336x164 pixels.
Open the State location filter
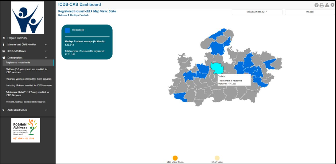pos(310,12)
